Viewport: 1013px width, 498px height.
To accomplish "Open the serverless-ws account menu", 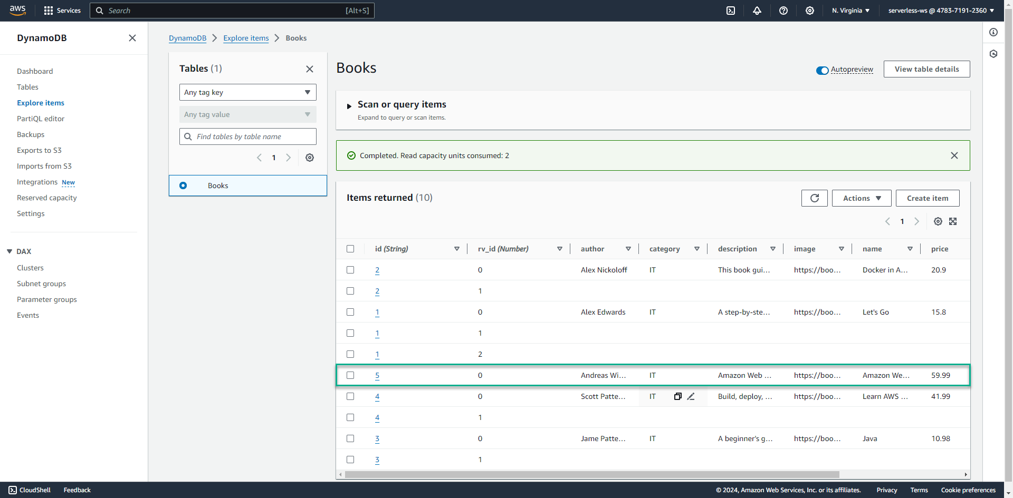I will [x=941, y=11].
